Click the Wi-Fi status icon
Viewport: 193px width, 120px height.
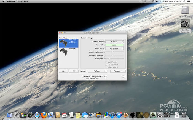pyautogui.click(x=153, y=2)
